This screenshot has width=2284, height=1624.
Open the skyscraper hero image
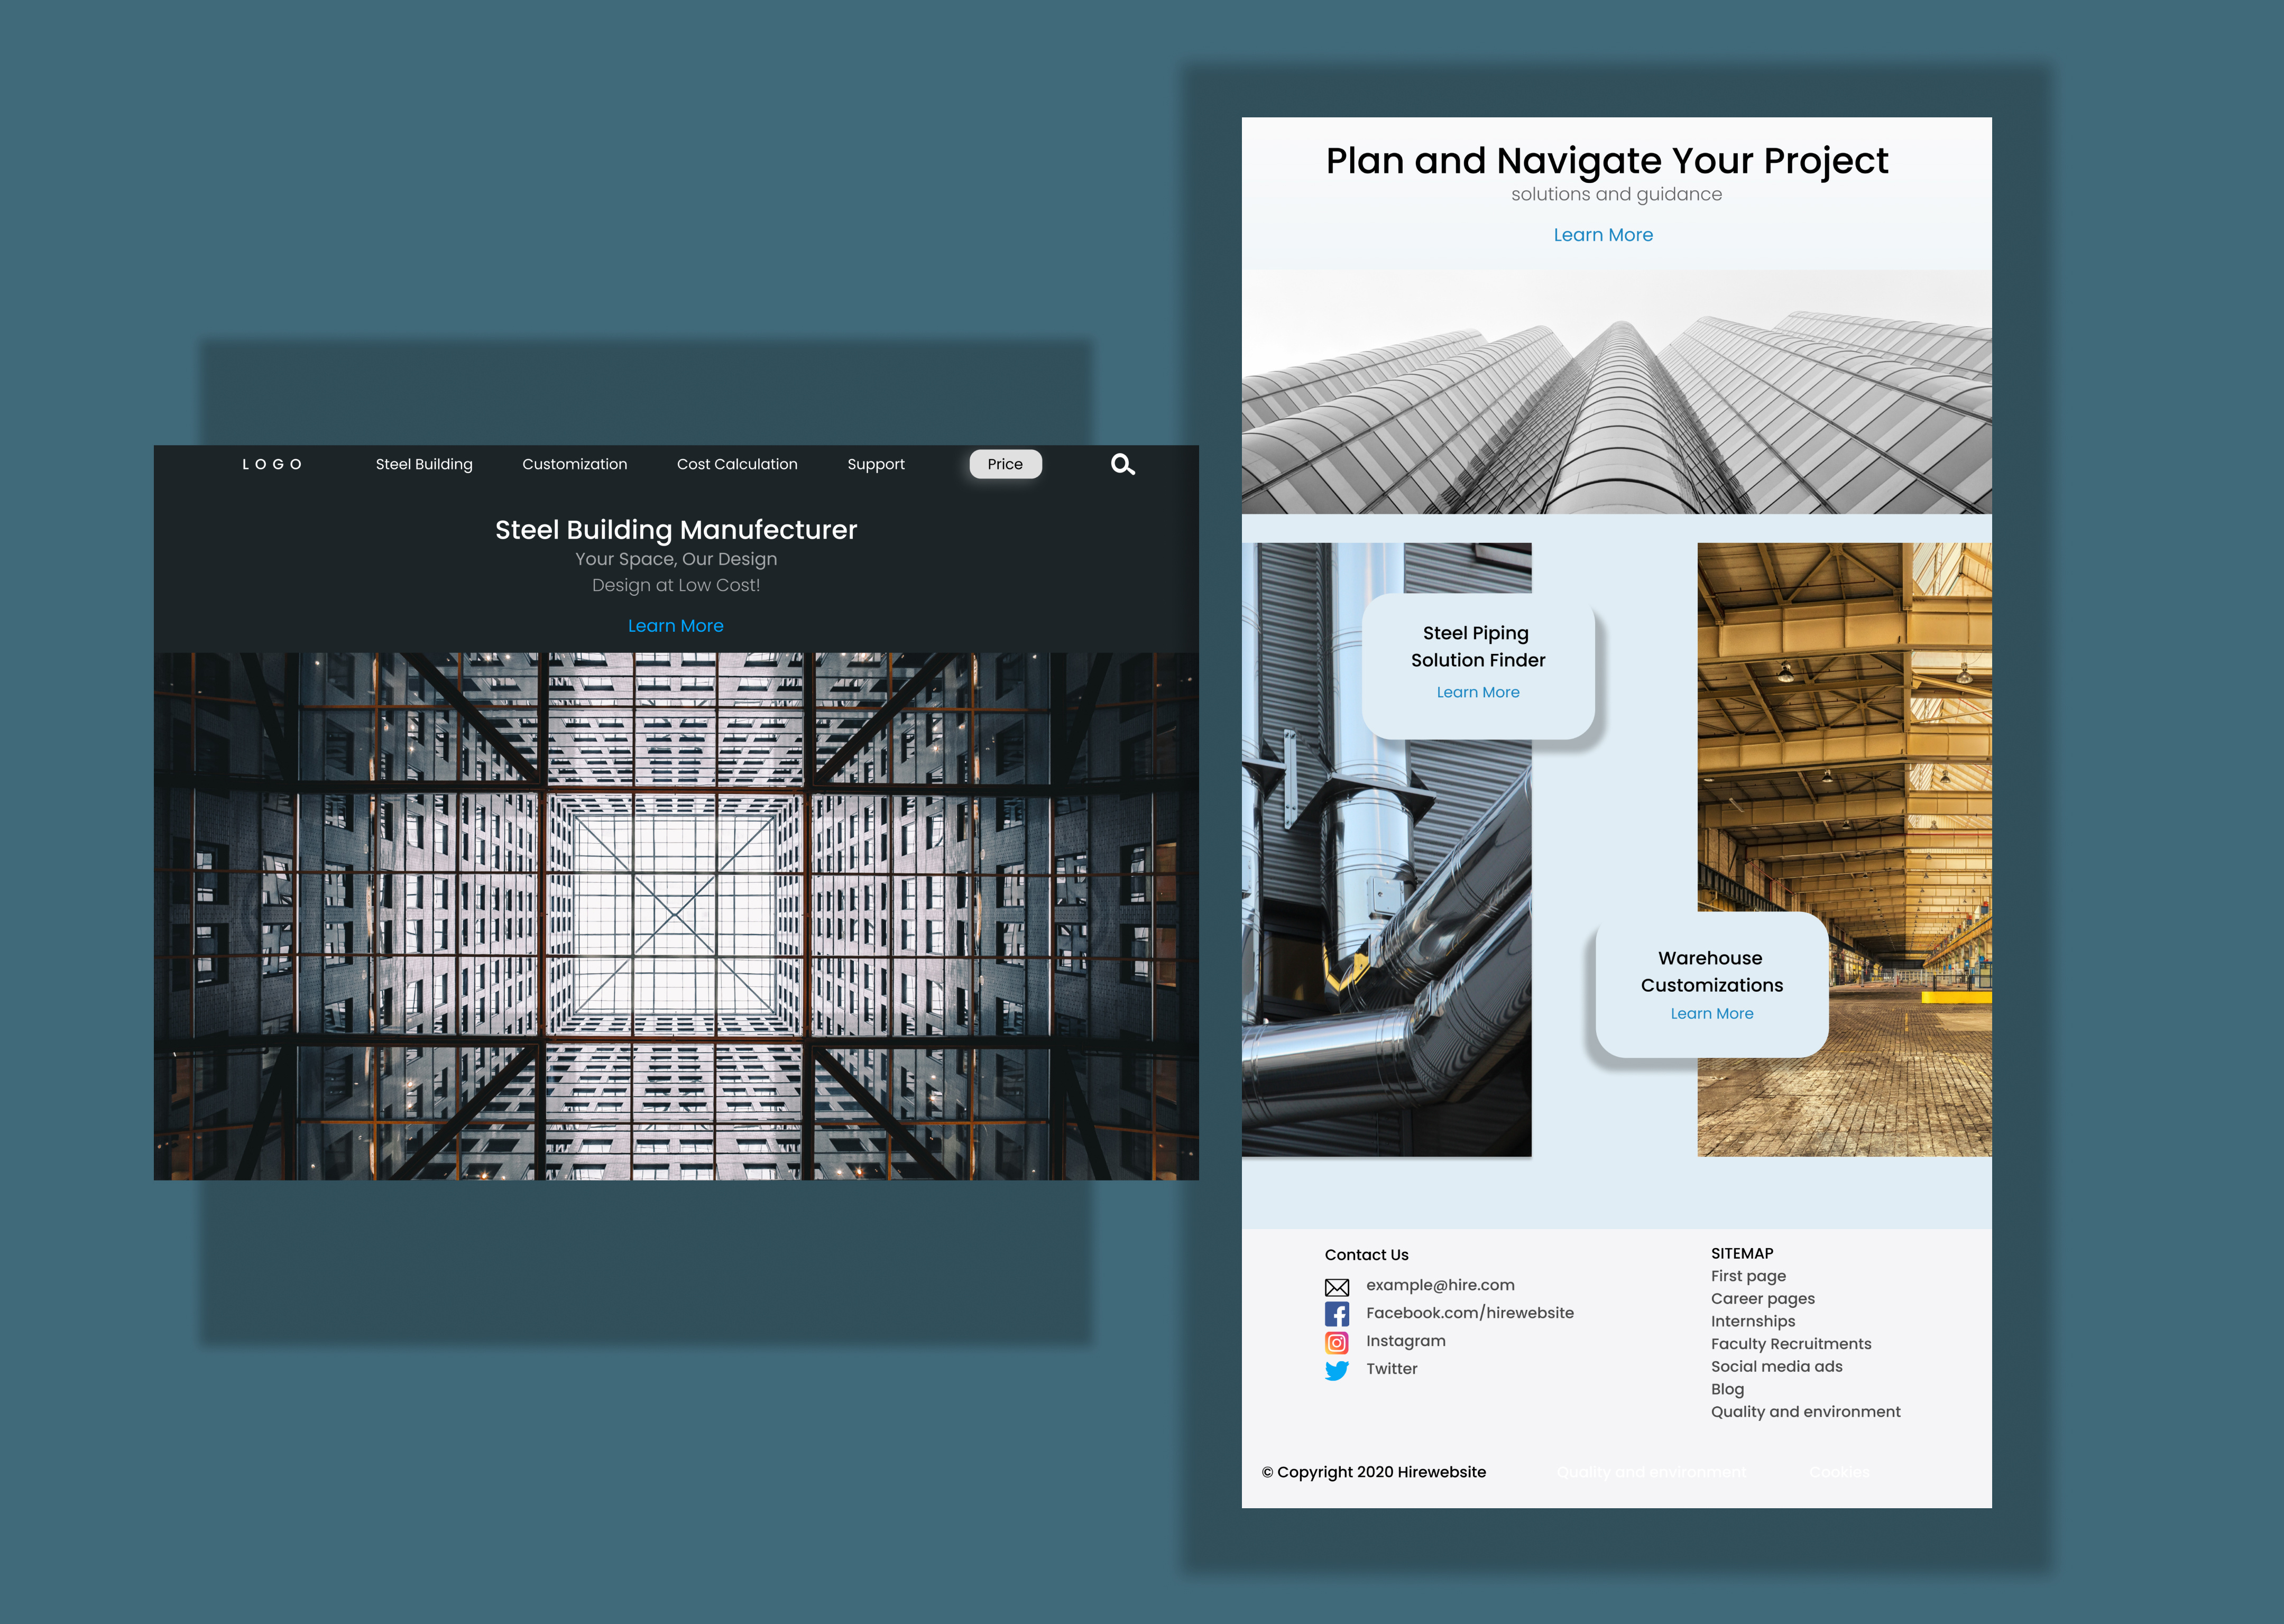pos(1616,392)
